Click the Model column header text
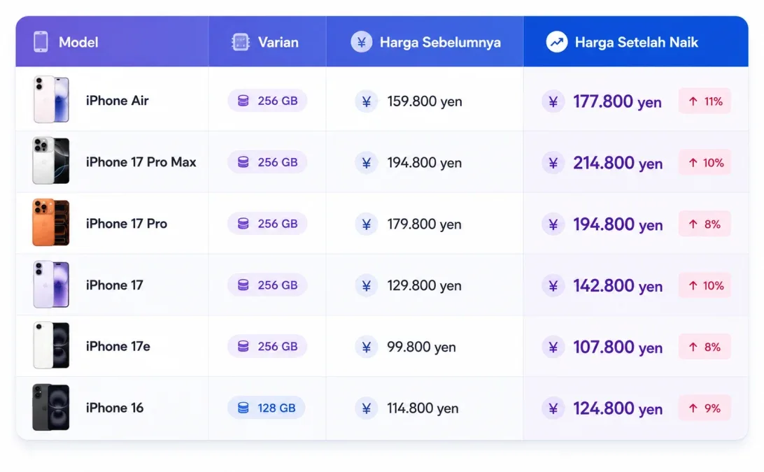Screen dimensions: 764x472 point(78,43)
